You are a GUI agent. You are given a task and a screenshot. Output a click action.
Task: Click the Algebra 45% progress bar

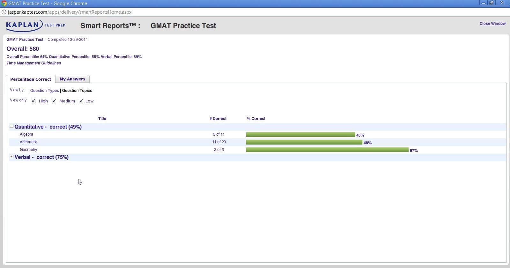(300, 135)
